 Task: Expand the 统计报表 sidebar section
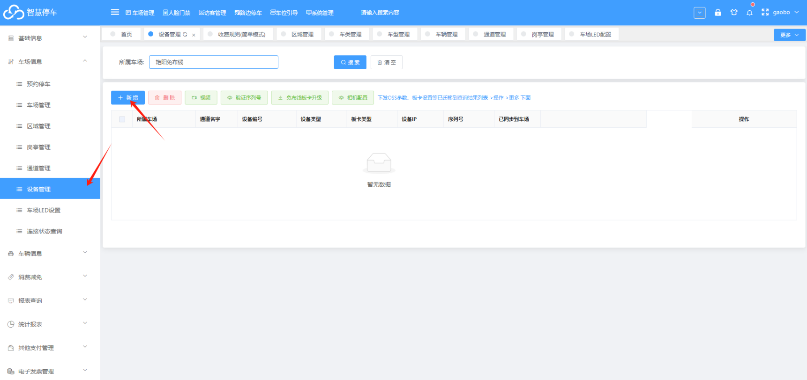(50, 324)
